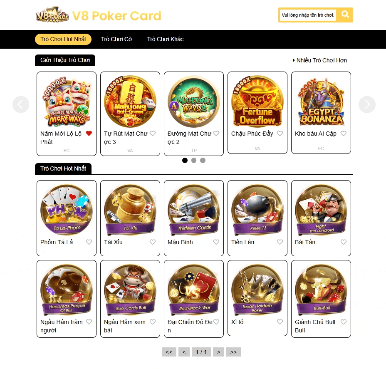Select the Tai Xiu dice game icon

(x=130, y=210)
